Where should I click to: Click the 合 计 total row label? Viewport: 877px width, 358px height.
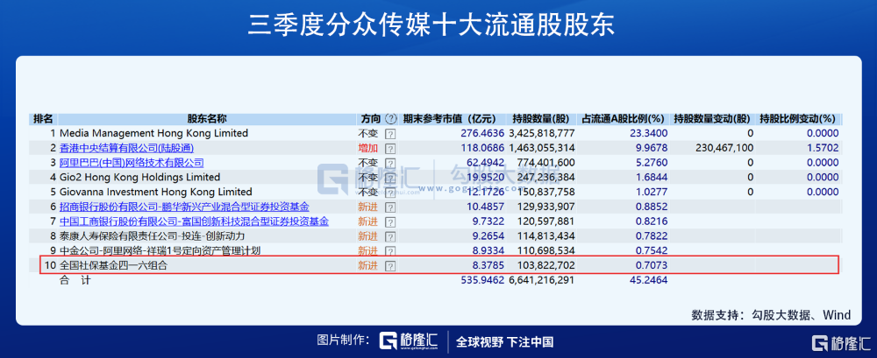(x=75, y=280)
